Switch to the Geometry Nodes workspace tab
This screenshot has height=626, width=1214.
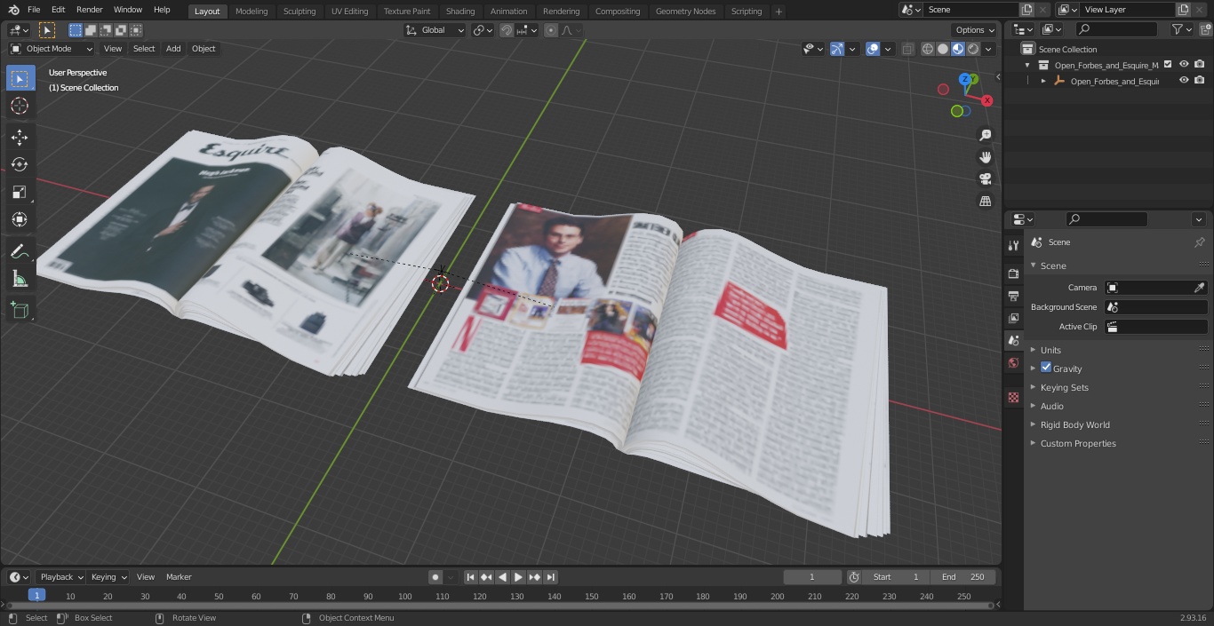pyautogui.click(x=685, y=12)
